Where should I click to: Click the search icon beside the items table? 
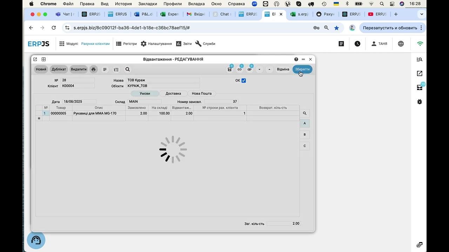pos(304,113)
